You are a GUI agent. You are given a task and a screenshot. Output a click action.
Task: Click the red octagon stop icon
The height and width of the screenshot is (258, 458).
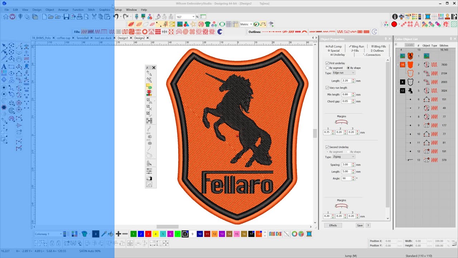(x=394, y=24)
